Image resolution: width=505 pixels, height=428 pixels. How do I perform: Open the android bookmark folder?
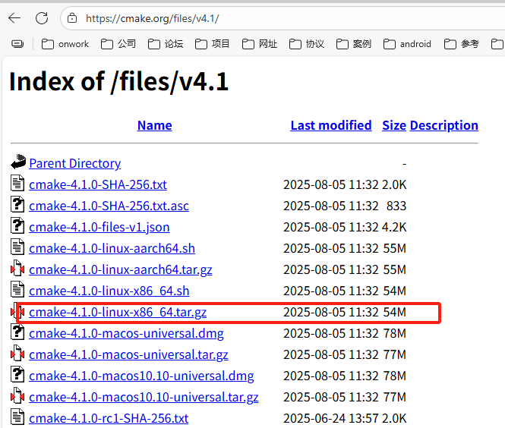[407, 44]
